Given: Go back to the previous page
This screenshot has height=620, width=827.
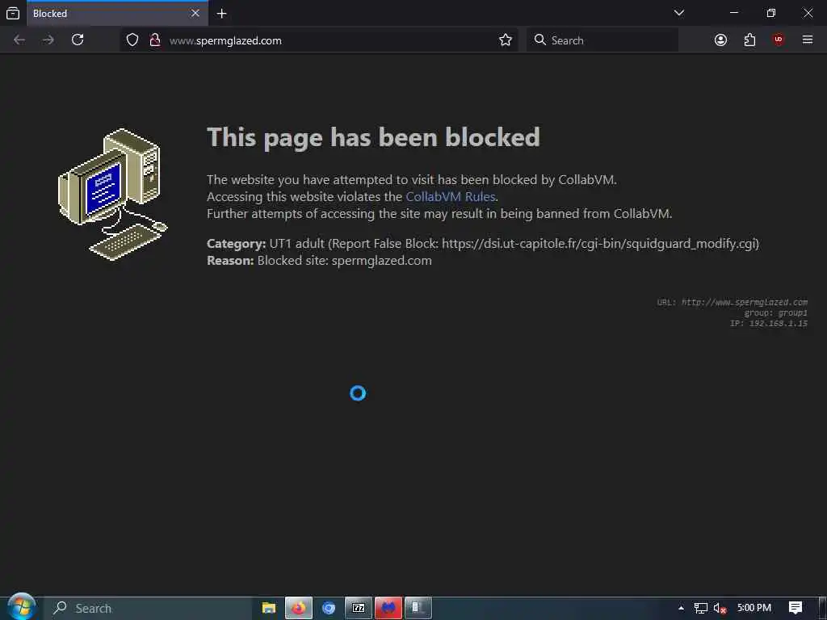Looking at the screenshot, I should [19, 40].
